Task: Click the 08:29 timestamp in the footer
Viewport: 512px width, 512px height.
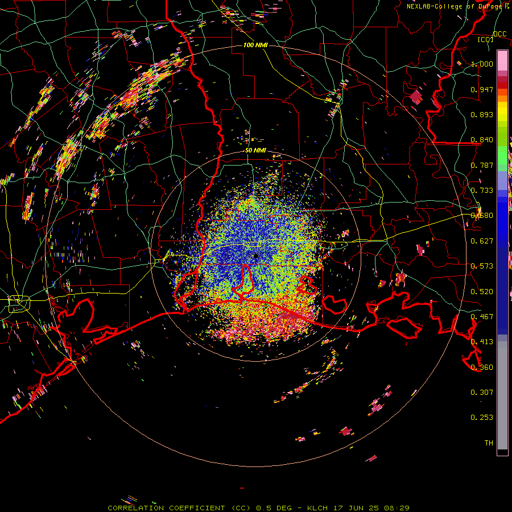Action: tap(397, 508)
